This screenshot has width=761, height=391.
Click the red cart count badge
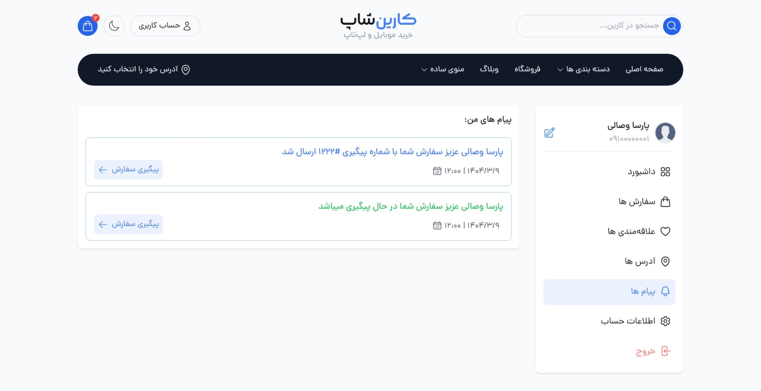pyautogui.click(x=95, y=18)
